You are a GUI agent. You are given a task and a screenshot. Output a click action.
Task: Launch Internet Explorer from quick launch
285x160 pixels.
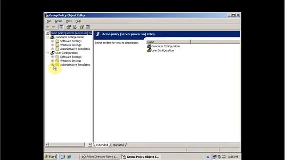coord(69,156)
